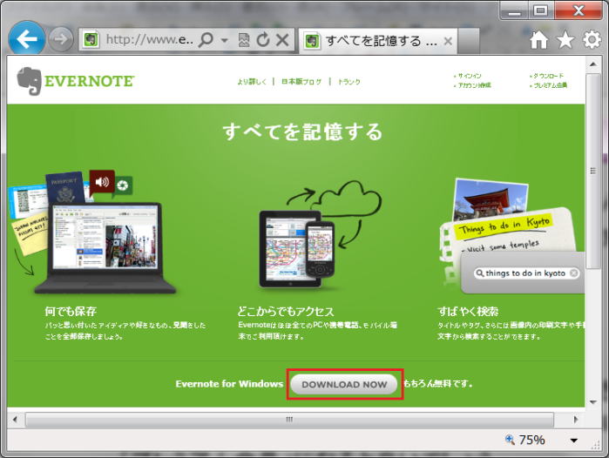Viewport: 609px width, 458px height.
Task: Click the green camera icon in the illustration
Action: click(x=122, y=185)
